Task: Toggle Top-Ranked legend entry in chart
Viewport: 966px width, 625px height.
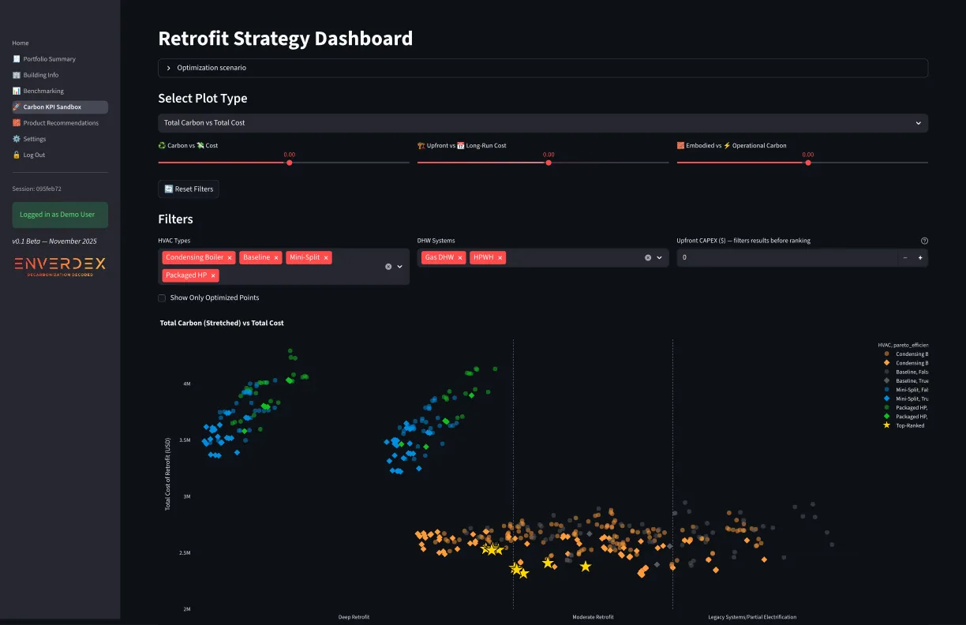Action: [x=909, y=425]
